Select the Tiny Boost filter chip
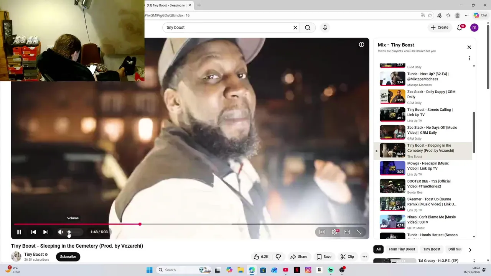 coord(432,249)
